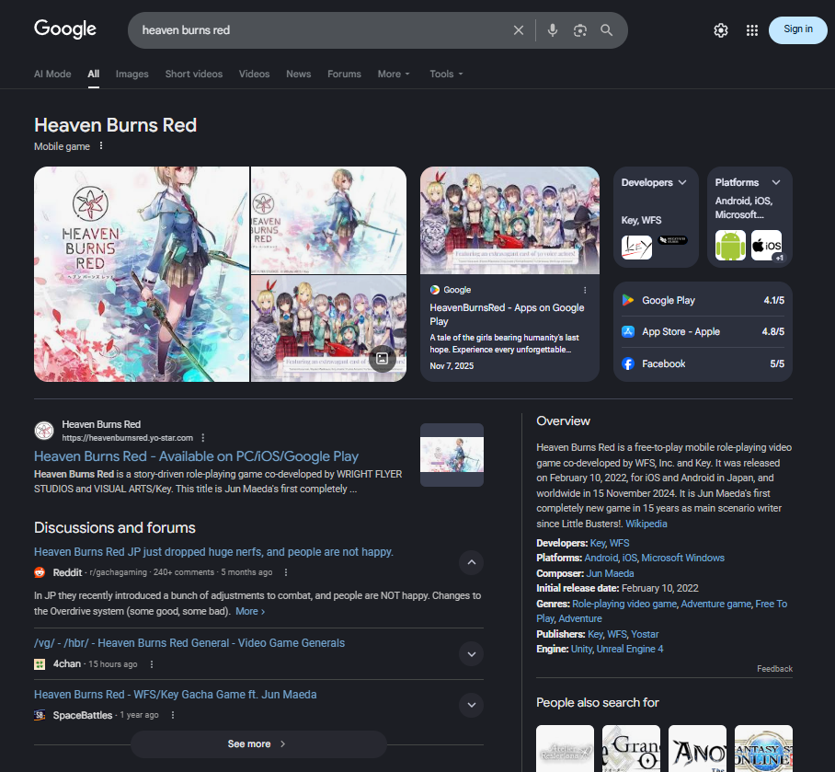Open search by image lens icon
Image resolution: width=835 pixels, height=772 pixels.
coord(580,30)
